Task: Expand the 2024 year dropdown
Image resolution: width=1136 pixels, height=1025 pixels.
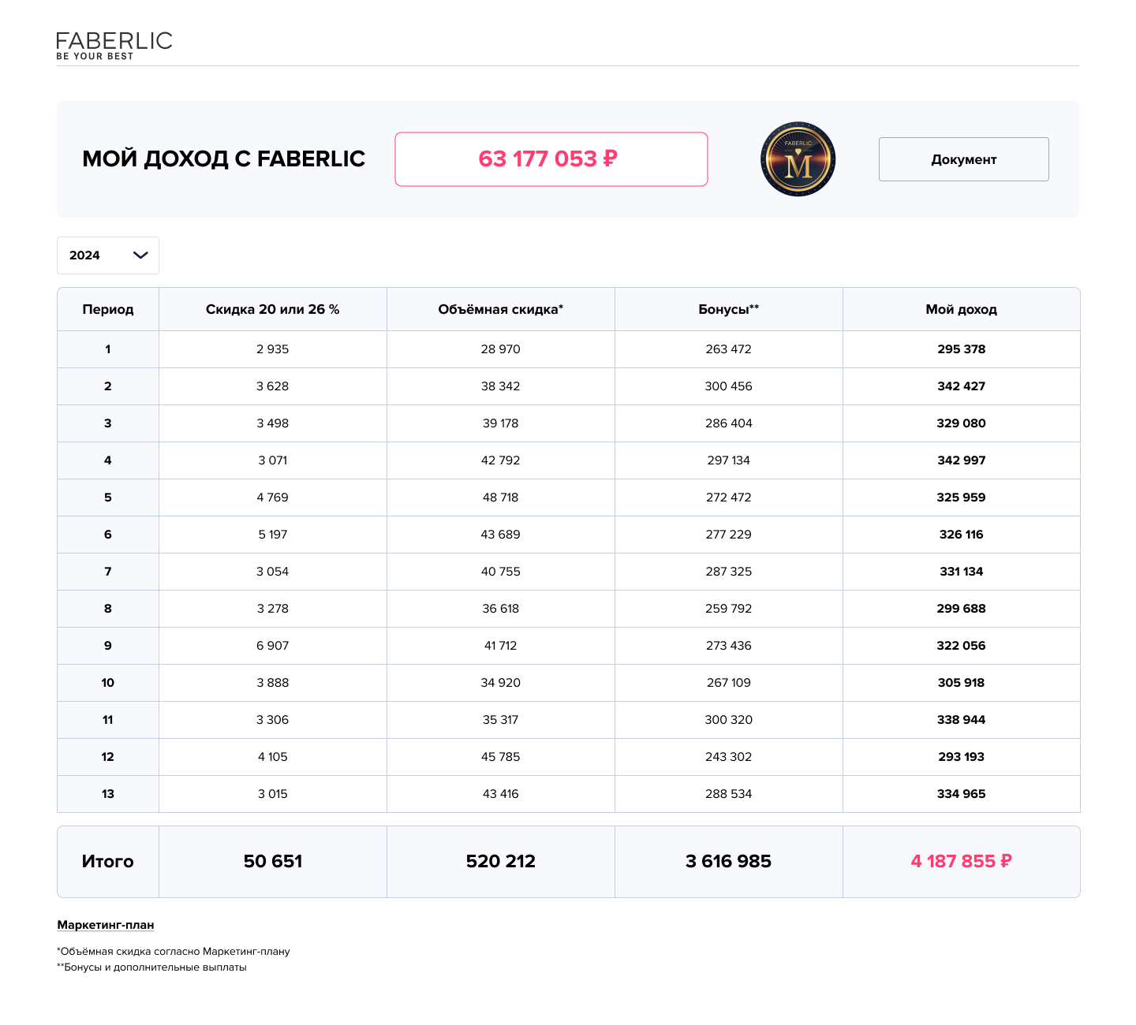Action: coord(108,255)
